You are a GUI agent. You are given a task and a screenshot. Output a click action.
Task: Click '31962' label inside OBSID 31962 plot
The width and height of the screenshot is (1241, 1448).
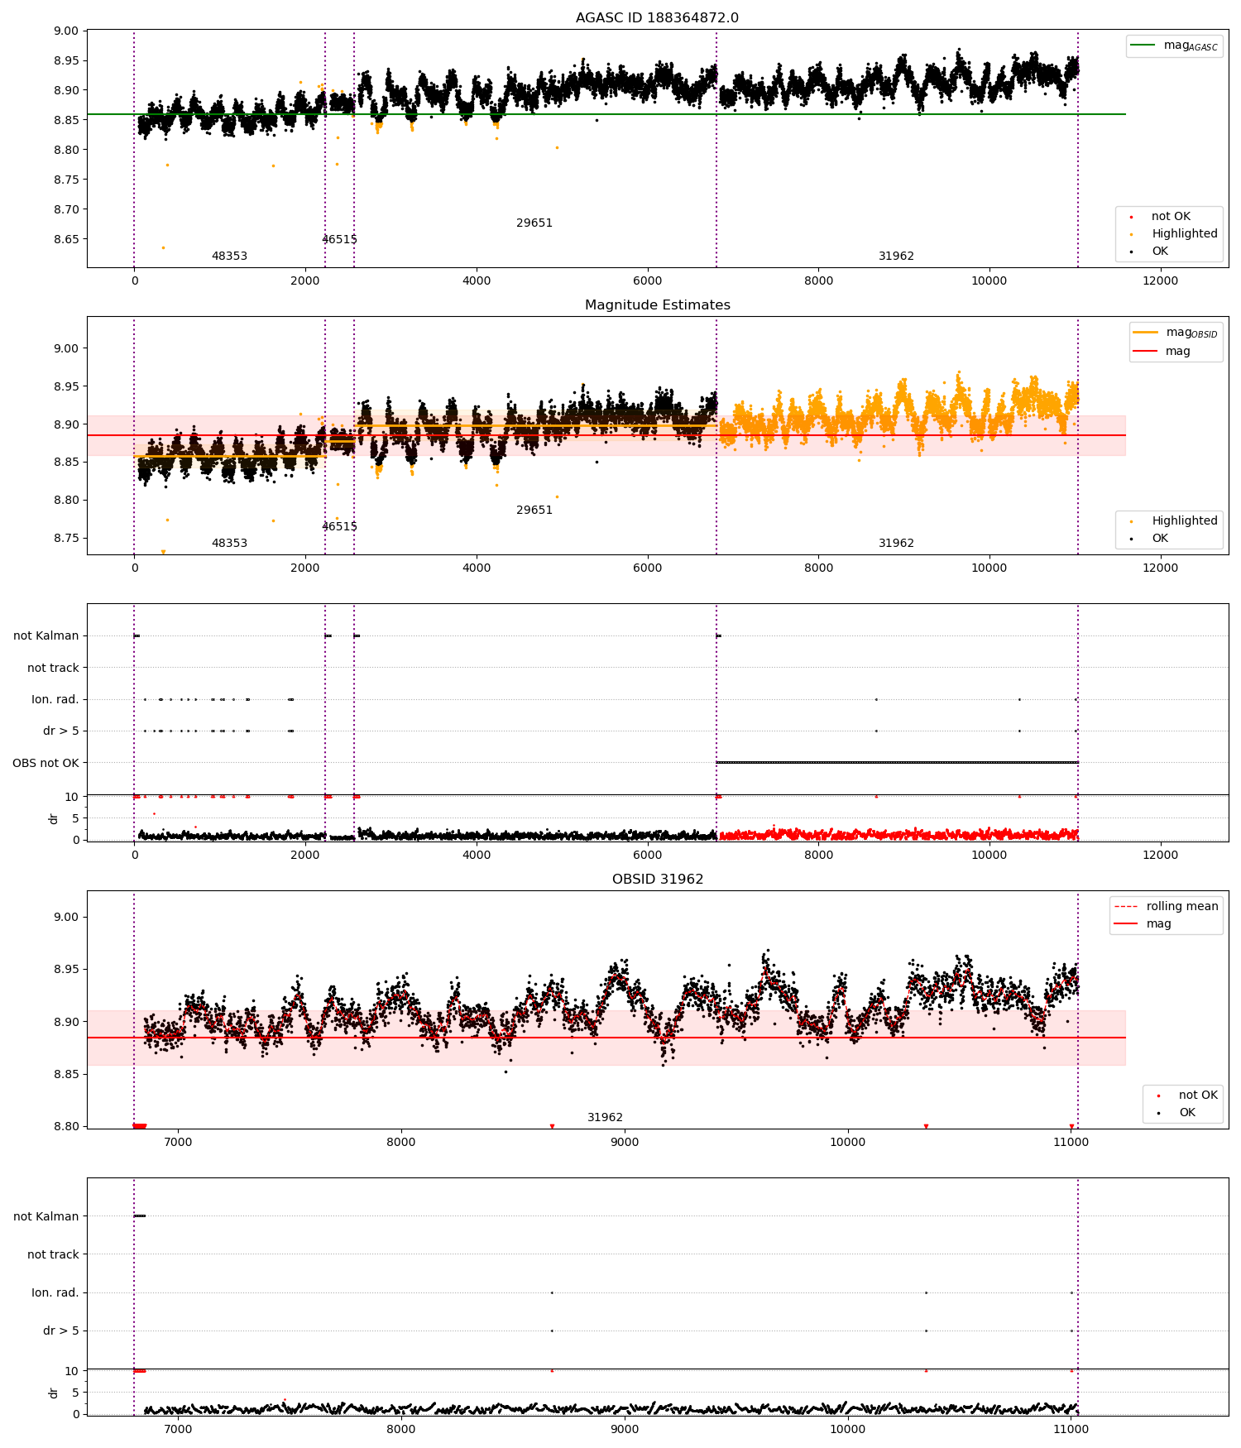605,1117
